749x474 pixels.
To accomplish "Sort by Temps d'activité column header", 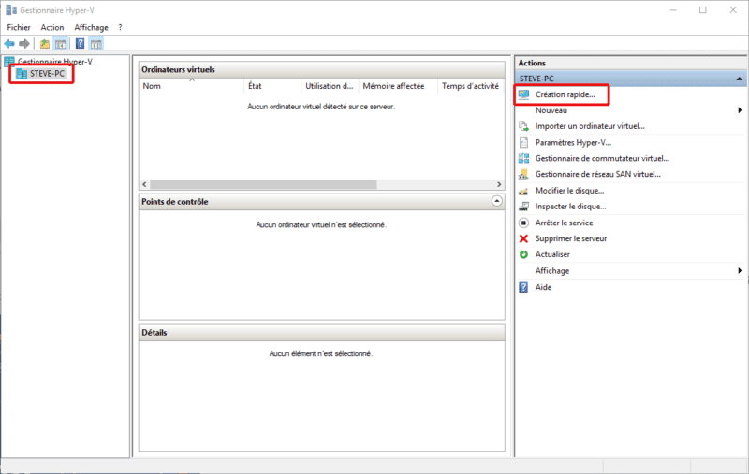I will coord(471,86).
